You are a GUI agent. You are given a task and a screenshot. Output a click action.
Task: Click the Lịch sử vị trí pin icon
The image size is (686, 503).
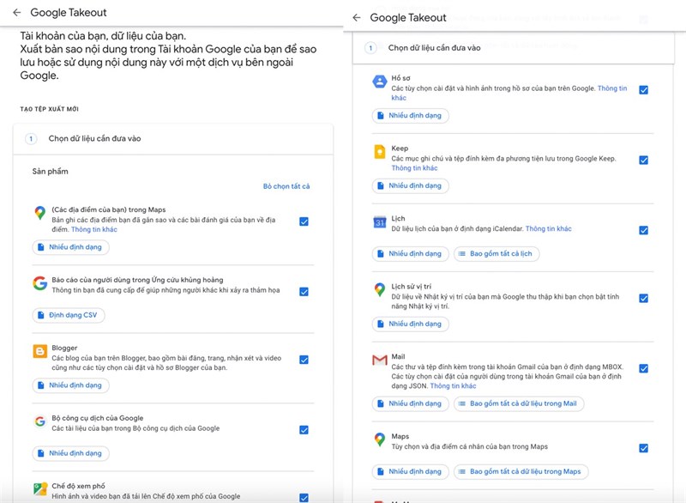[x=379, y=289]
